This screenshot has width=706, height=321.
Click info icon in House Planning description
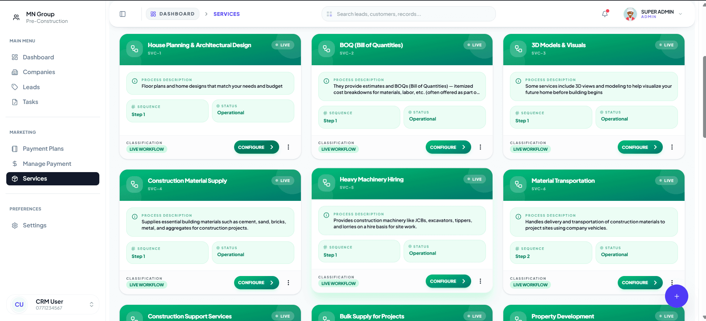tap(135, 81)
